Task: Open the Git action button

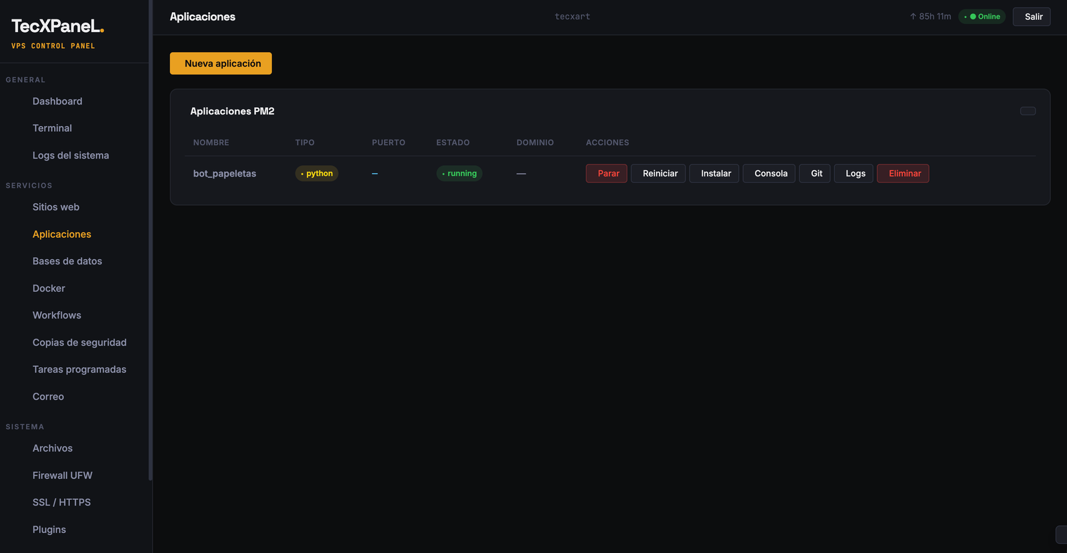Action: [815, 173]
